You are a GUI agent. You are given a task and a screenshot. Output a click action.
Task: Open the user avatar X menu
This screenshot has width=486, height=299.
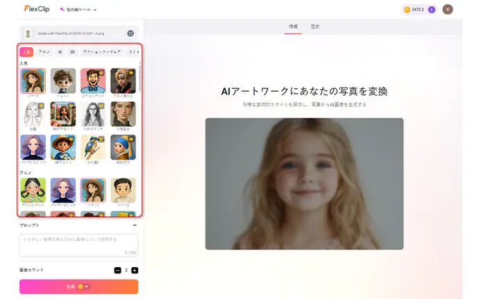pos(448,10)
